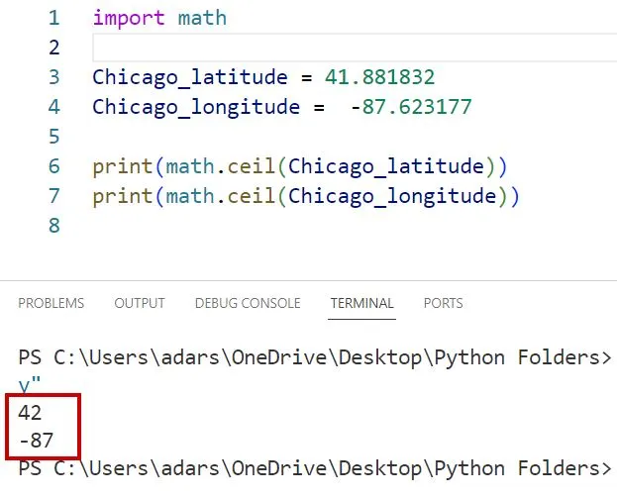Place cursor on empty line 8
The image size is (617, 499).
coord(297,226)
